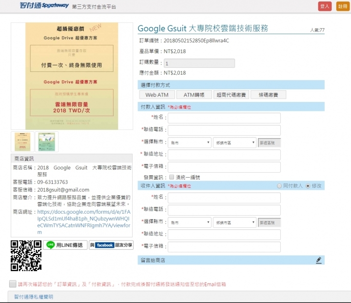Click the payer 電子信箱 email field
351x303 pixels.
[224, 167]
